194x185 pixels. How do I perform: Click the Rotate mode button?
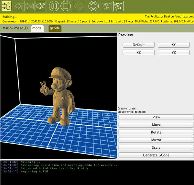(156, 132)
